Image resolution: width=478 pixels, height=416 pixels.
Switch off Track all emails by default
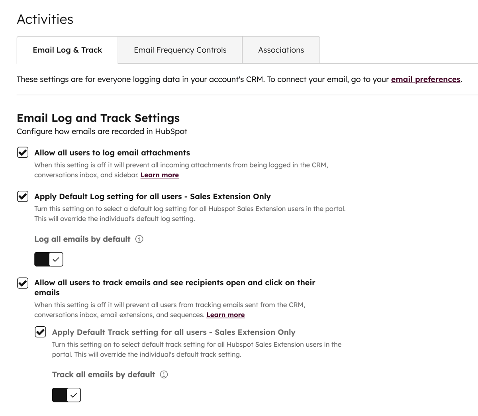[x=66, y=395]
